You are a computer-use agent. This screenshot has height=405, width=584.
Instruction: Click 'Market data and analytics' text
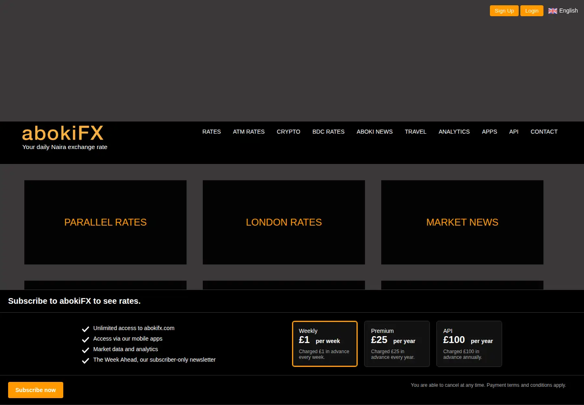pyautogui.click(x=126, y=349)
